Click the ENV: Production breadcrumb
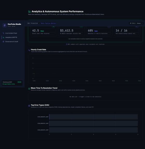Screen dimensions: 145x149 tap(33, 23)
